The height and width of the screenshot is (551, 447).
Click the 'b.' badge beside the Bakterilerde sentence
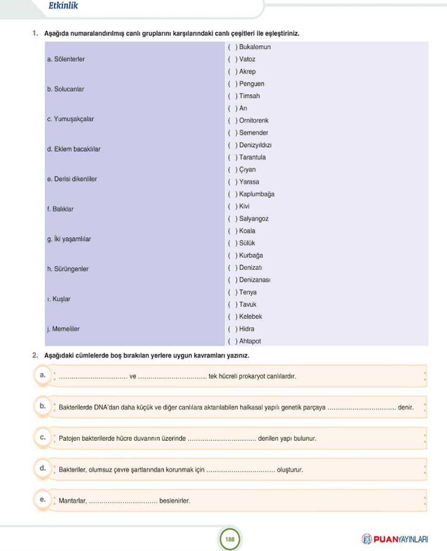point(42,405)
